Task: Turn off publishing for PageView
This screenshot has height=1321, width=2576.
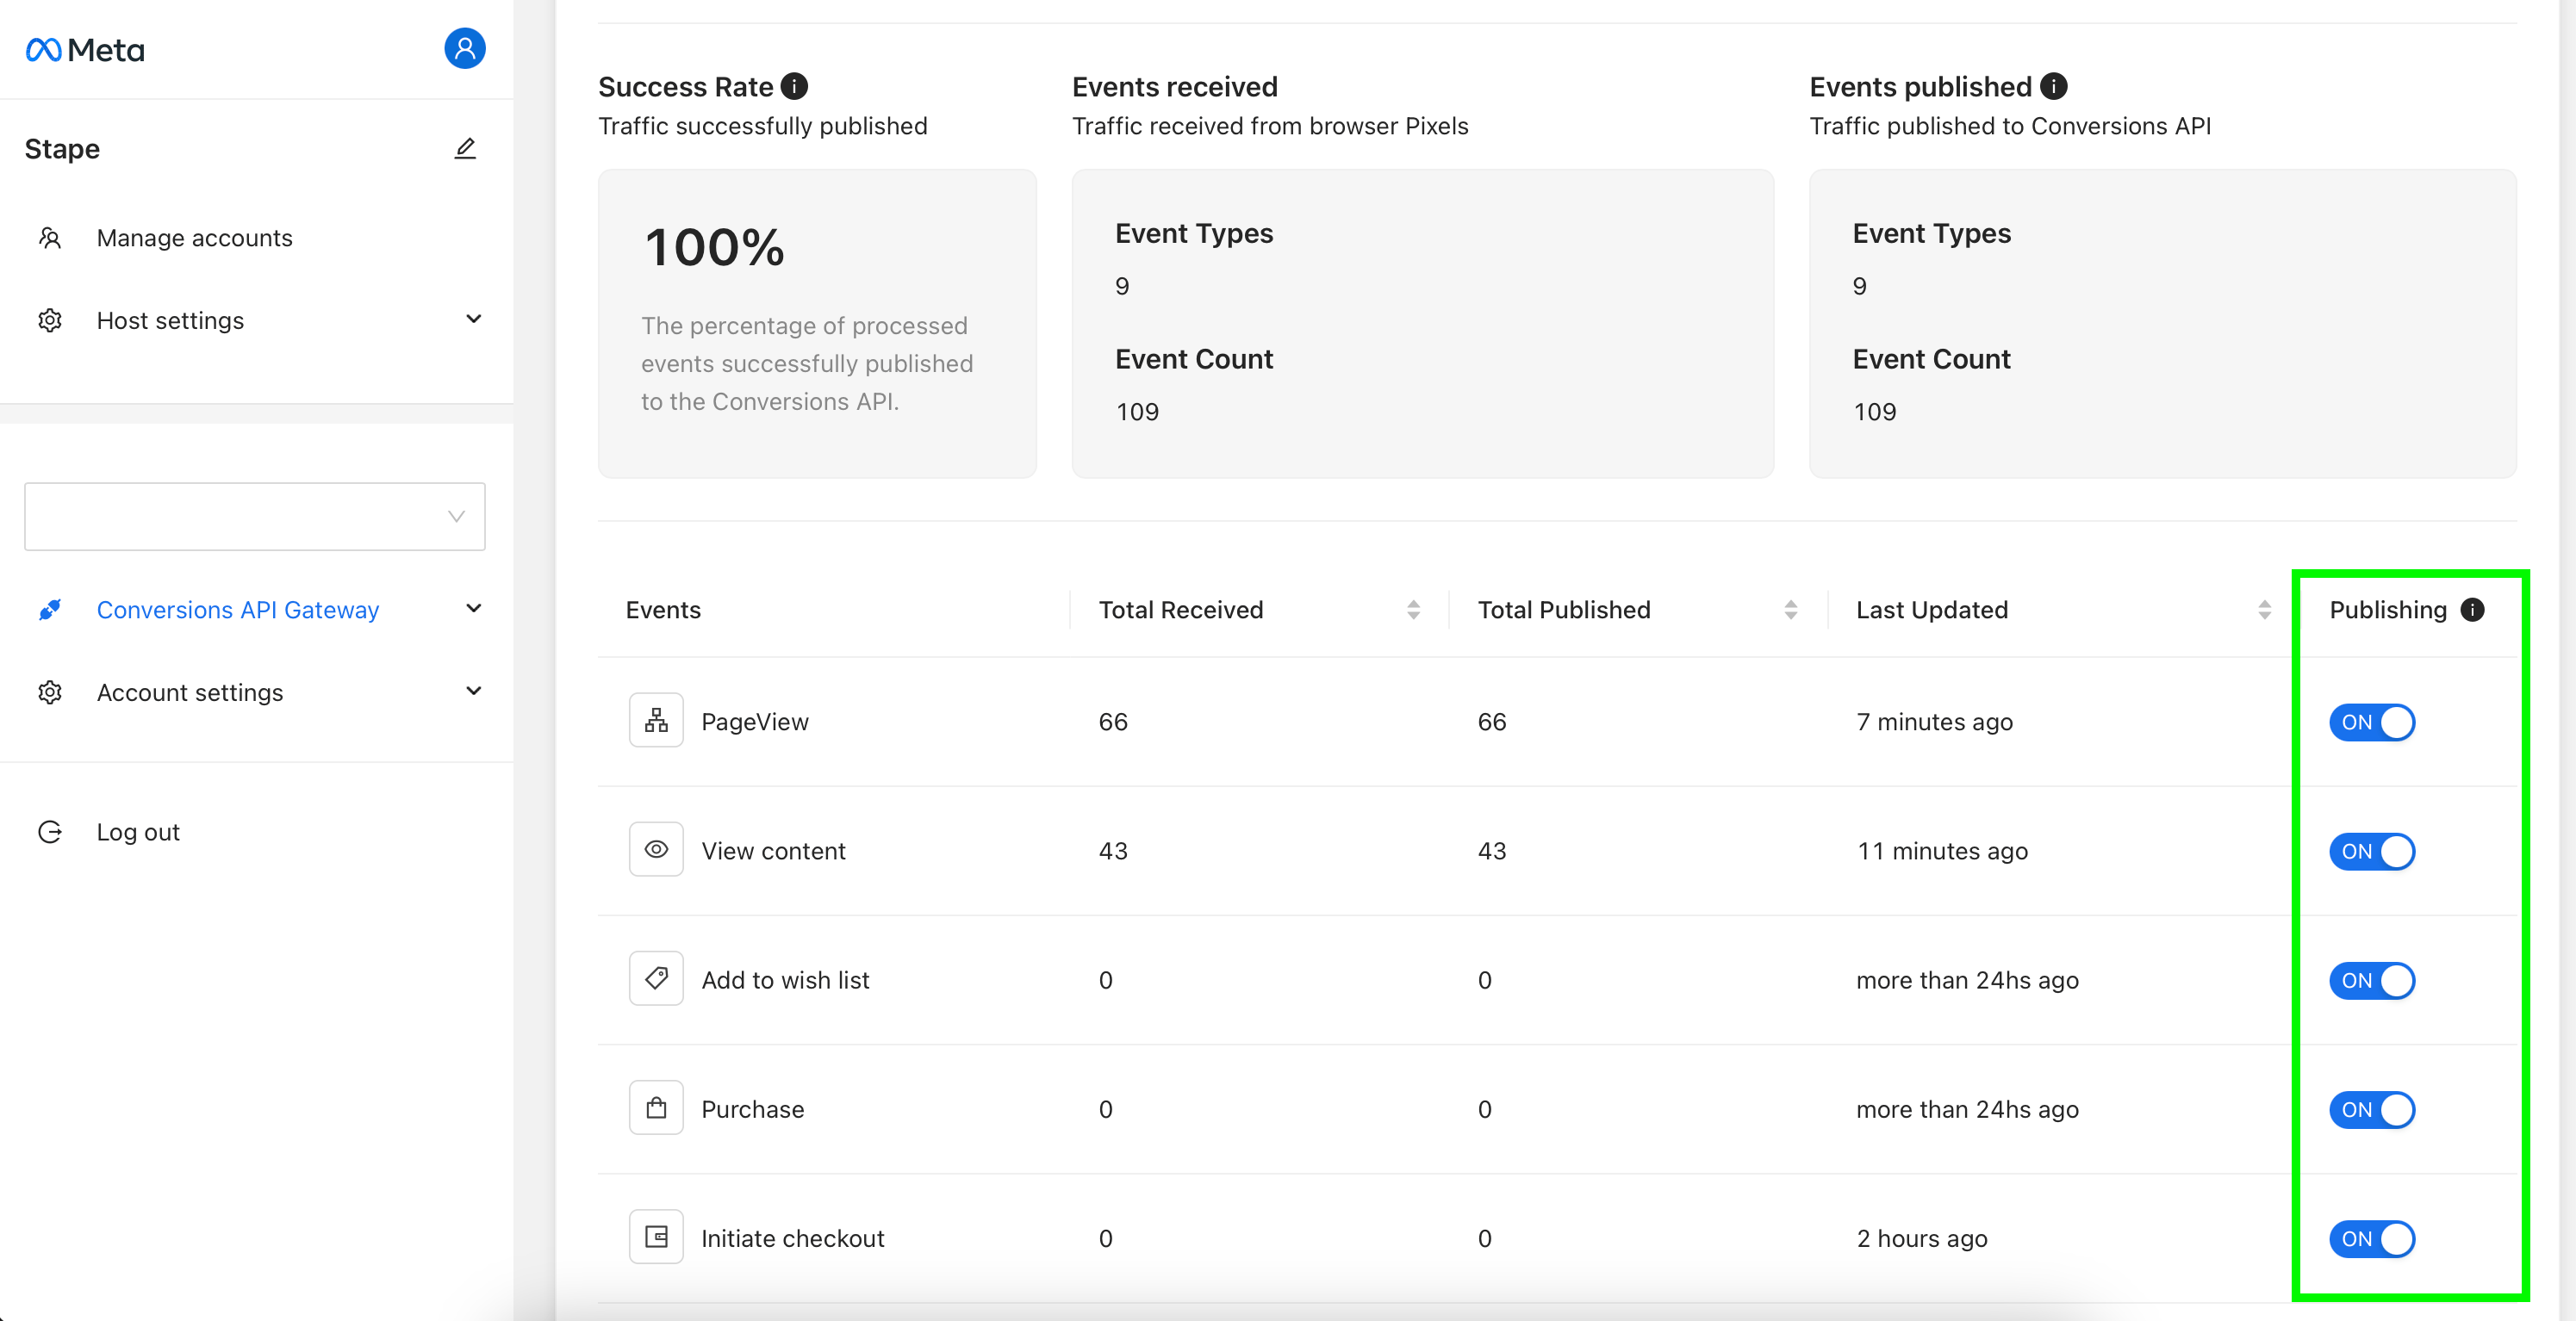Action: (2372, 722)
